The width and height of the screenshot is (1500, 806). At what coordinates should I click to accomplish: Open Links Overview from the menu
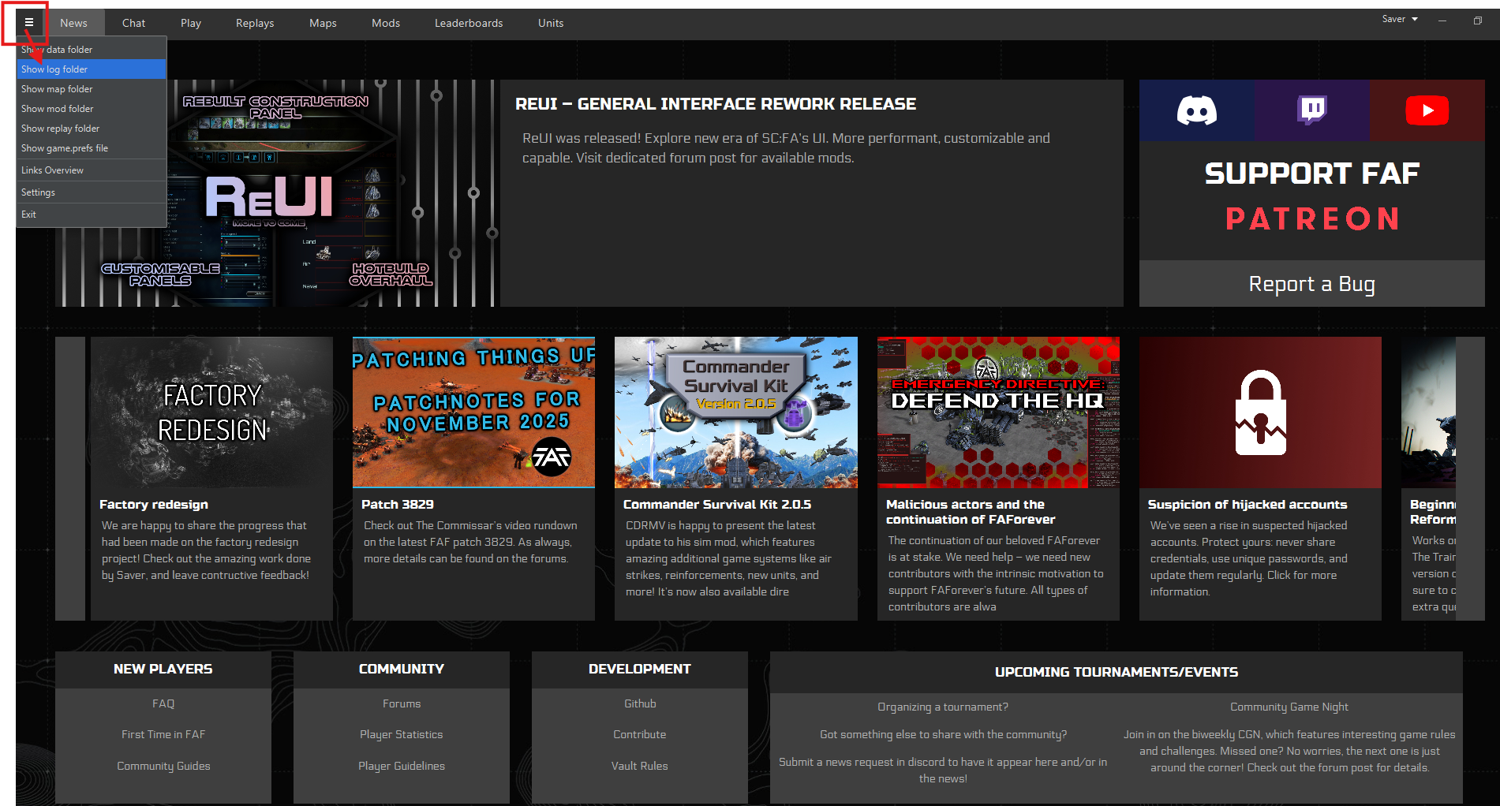coord(92,170)
